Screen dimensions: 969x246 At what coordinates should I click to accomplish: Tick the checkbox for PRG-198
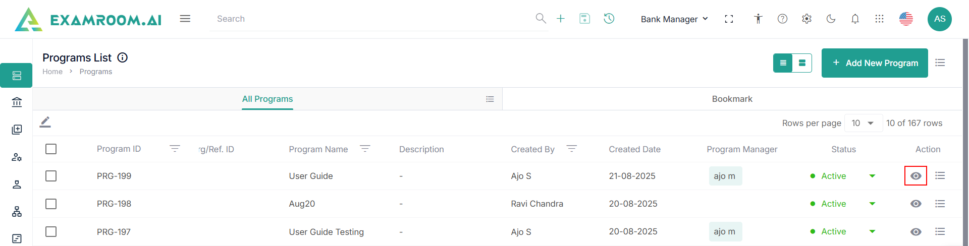pos(51,204)
